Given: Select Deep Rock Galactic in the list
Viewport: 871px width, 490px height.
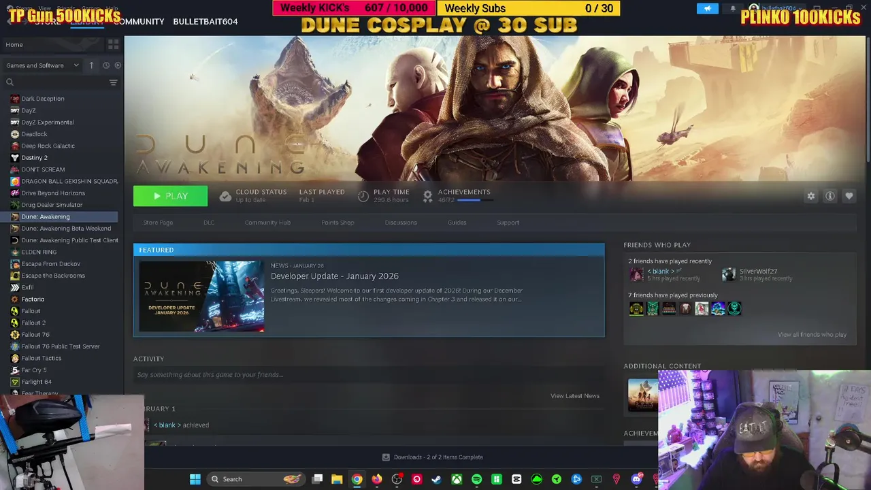Looking at the screenshot, I should point(48,146).
